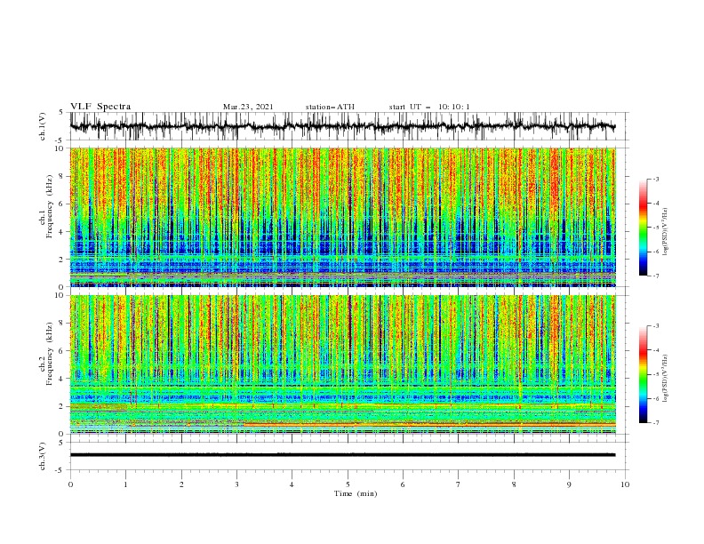704x544 pixels.
Task: Click the "-5" voltage tick on ch.3 waveform
Action: click(x=60, y=470)
